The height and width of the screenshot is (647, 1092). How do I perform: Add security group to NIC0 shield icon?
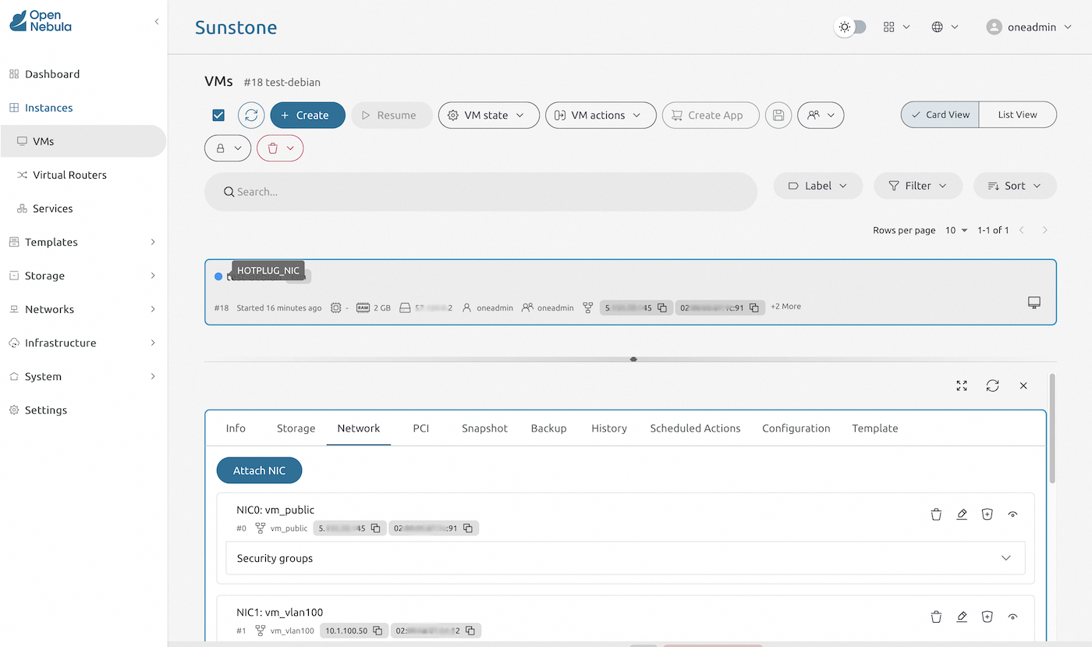click(987, 514)
